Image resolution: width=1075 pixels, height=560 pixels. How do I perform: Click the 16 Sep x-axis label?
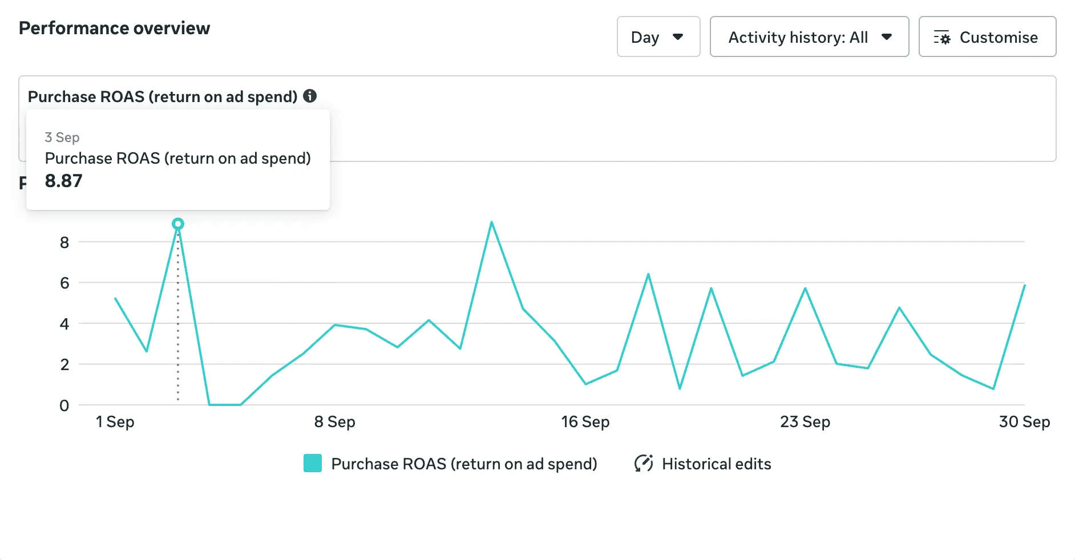click(585, 422)
